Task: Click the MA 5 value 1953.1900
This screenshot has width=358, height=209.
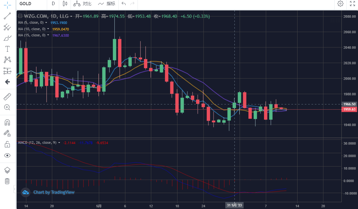Action: click(59, 23)
